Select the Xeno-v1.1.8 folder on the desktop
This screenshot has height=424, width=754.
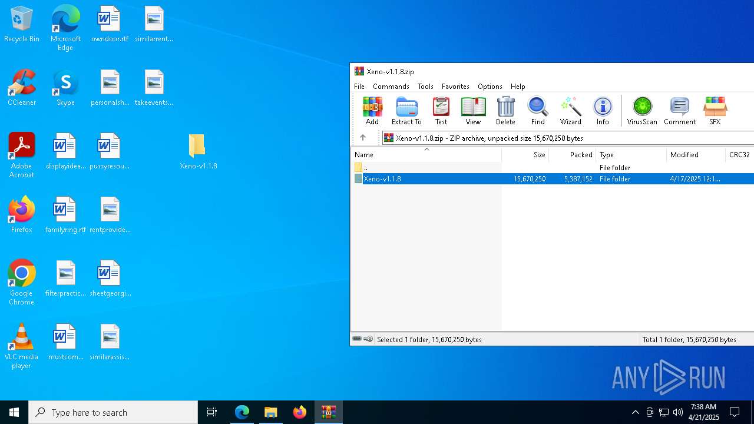[x=199, y=152]
